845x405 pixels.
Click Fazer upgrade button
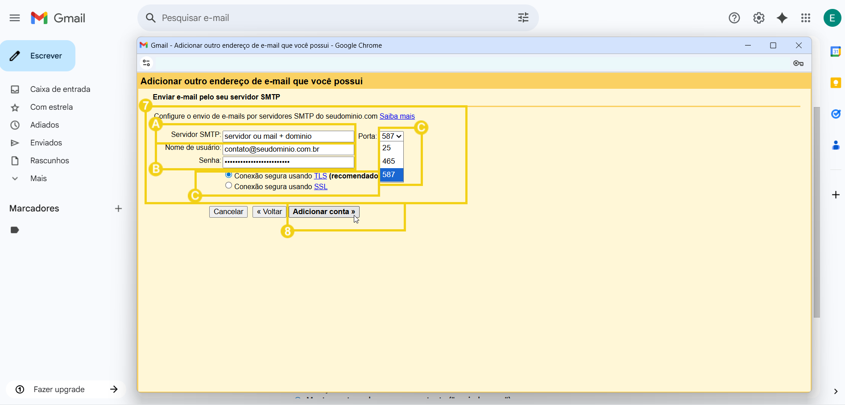(66, 389)
